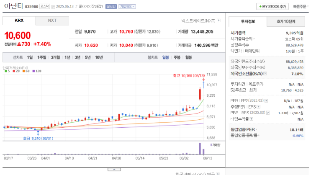This screenshot has width=311, height=175.
Task: Click the help icon beside 넥스트레이드(NXT)
Action: tap(218, 21)
